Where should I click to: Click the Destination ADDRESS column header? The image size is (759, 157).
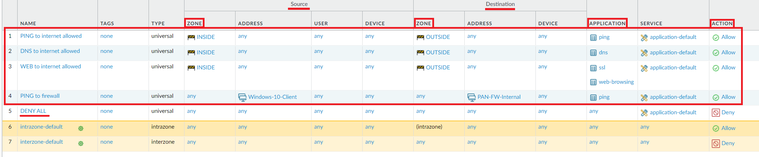coord(479,23)
